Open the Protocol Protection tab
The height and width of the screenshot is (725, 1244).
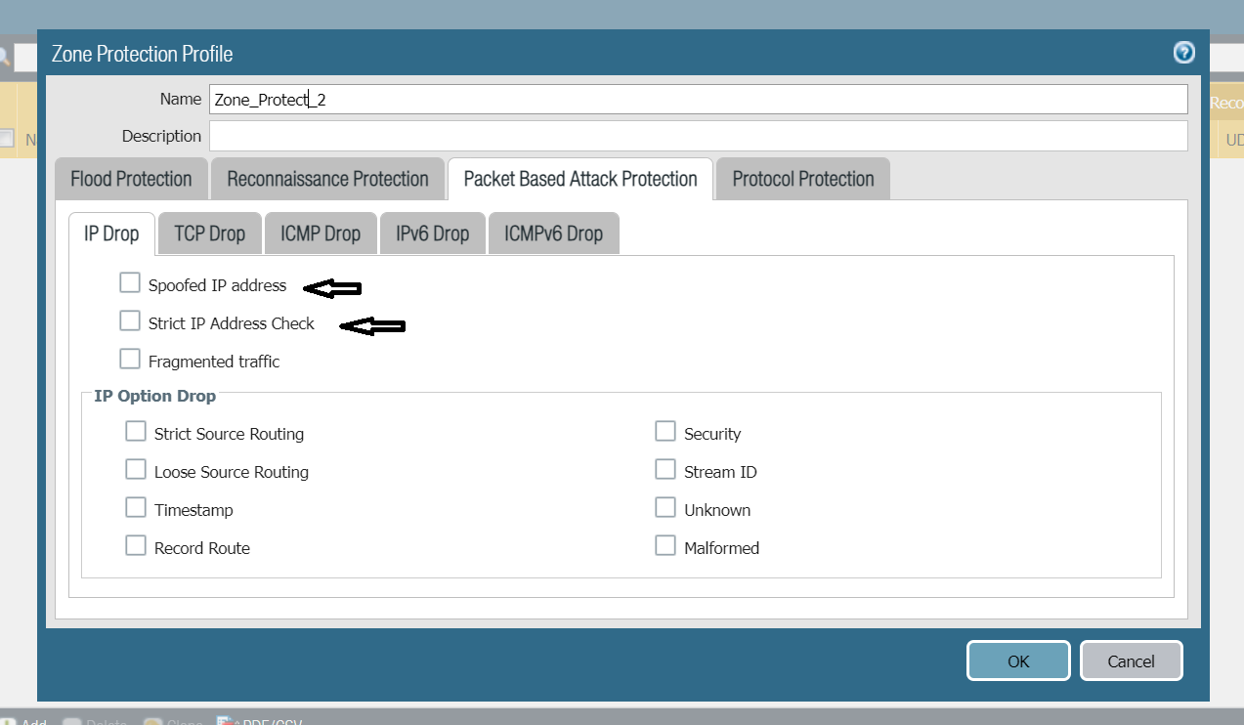point(801,178)
